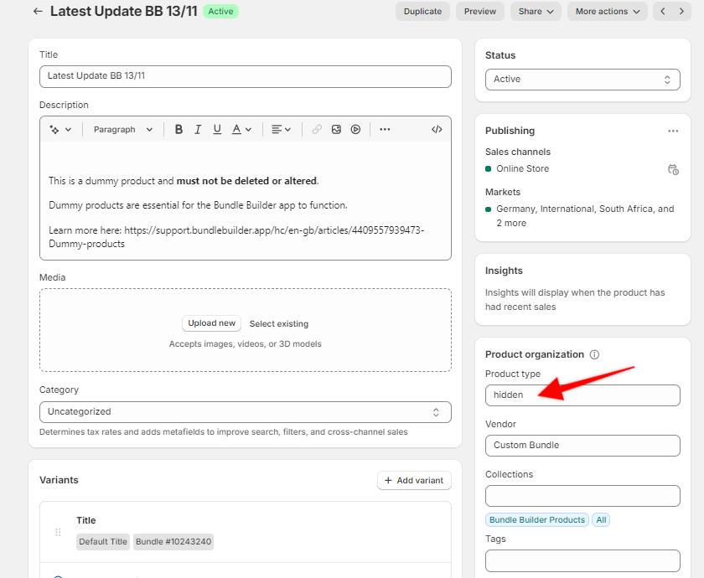The height and width of the screenshot is (578, 704).
Task: Click the Product type field
Action: point(582,395)
